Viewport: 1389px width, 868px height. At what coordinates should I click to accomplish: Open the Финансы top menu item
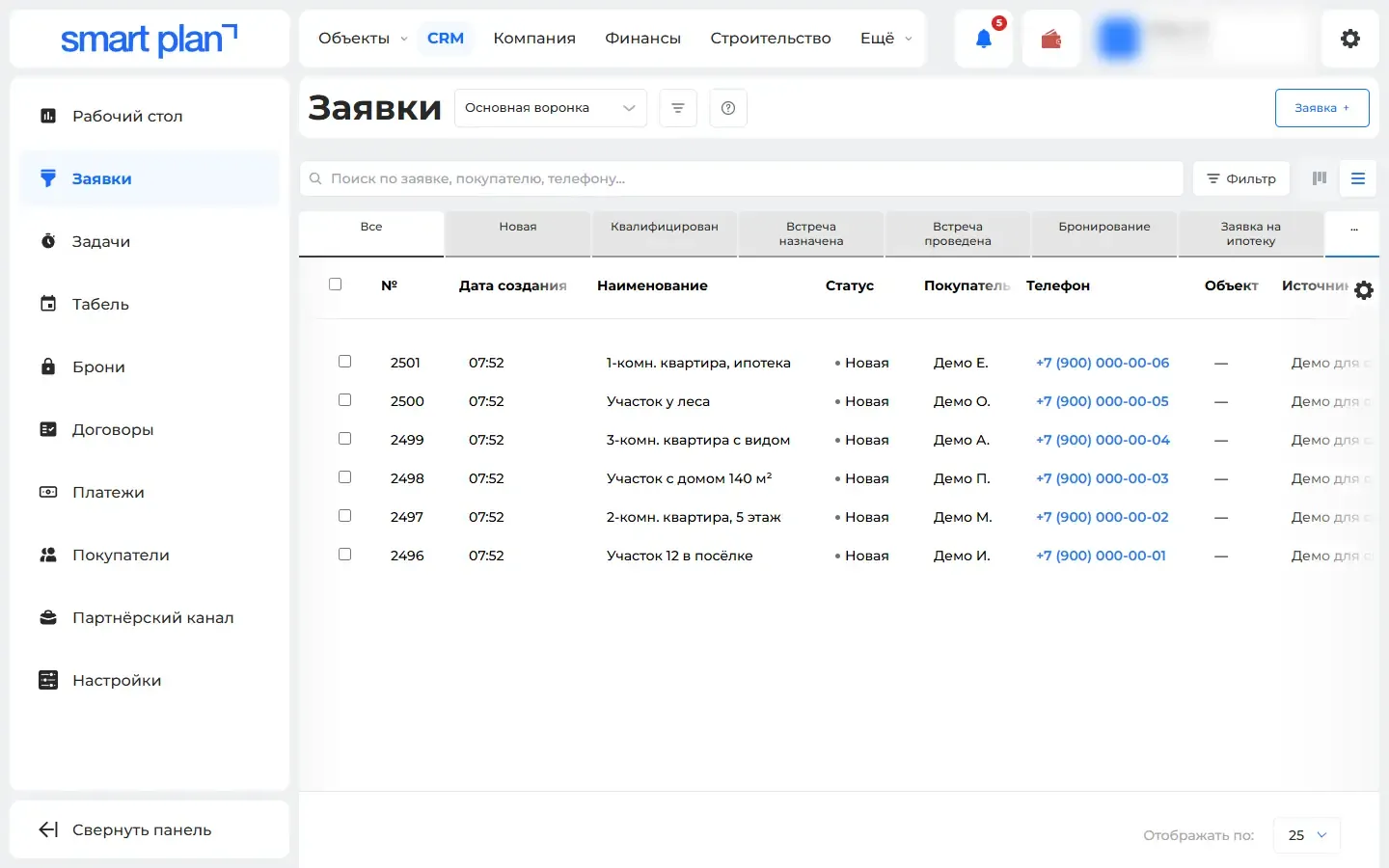point(642,39)
